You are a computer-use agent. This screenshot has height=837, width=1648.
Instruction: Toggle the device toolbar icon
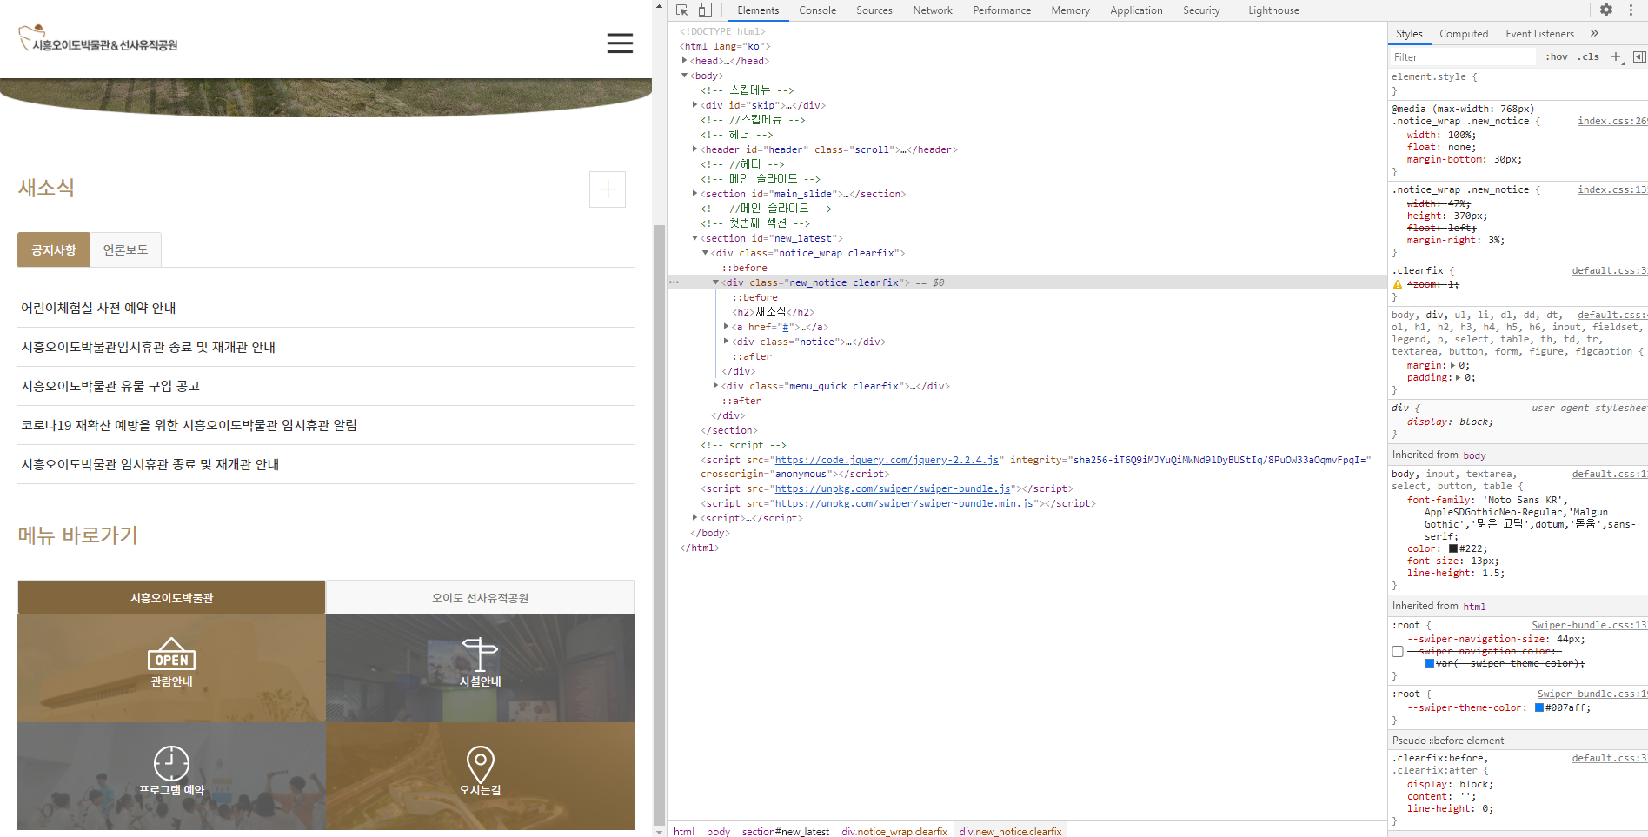705,10
